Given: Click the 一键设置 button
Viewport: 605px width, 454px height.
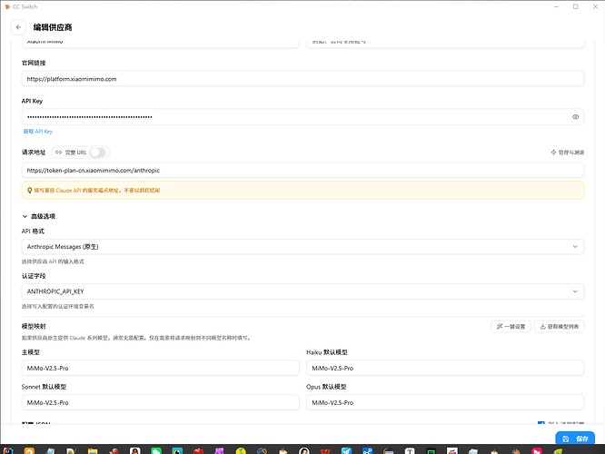Looking at the screenshot, I should pos(511,327).
